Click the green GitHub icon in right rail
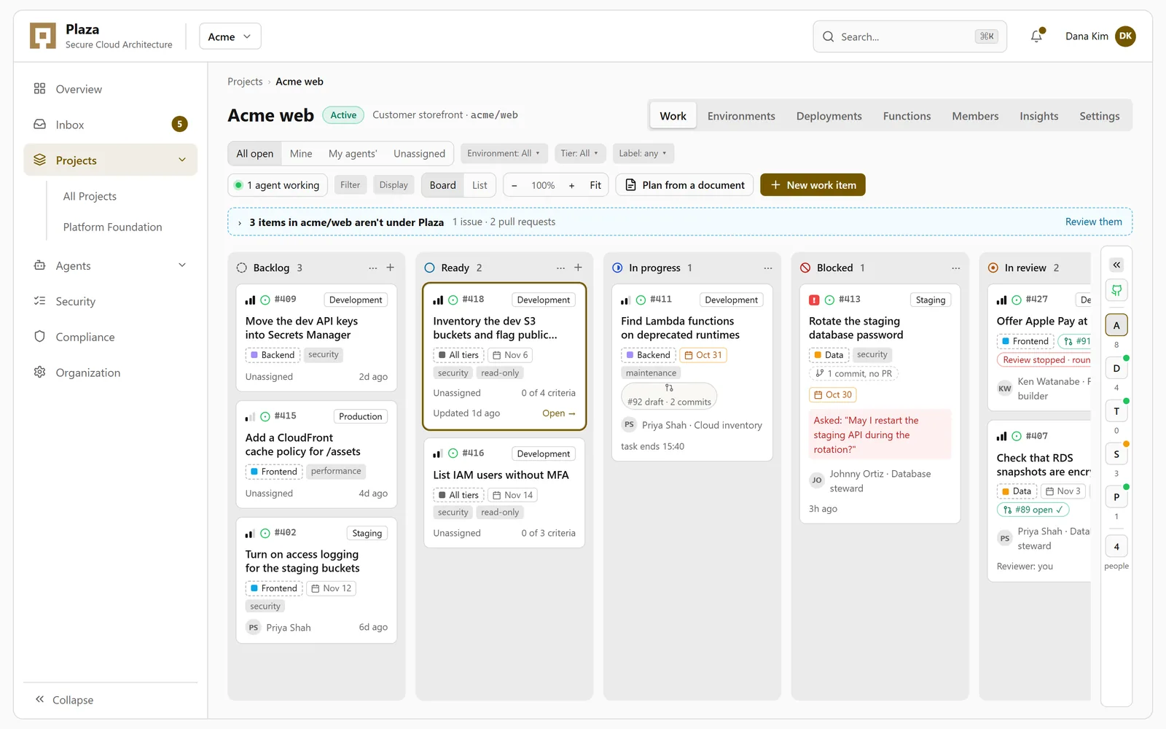This screenshot has width=1166, height=729. [x=1116, y=290]
